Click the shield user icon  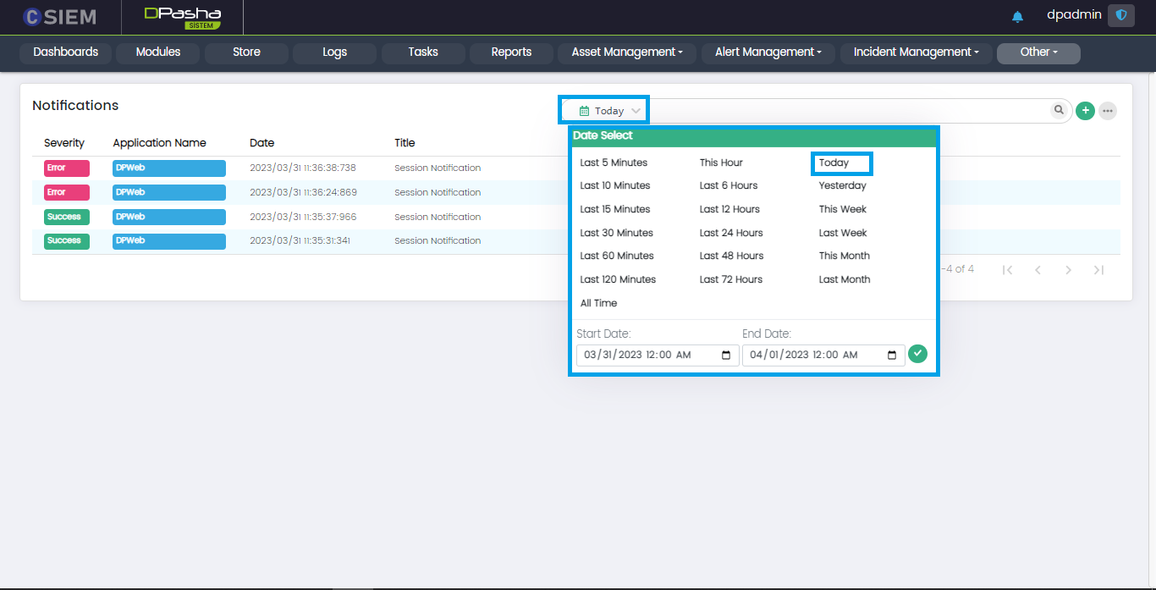[x=1121, y=15]
